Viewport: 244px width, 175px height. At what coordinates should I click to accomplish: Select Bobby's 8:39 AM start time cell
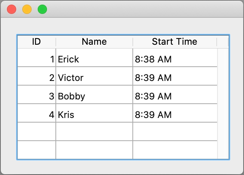pos(175,96)
